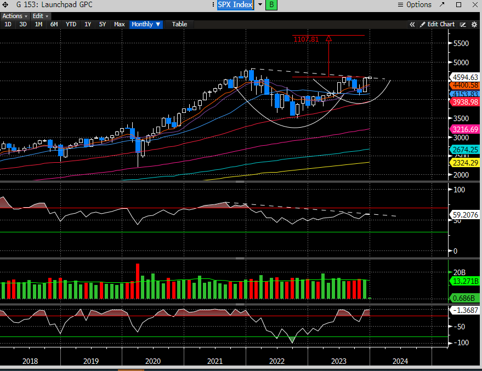Screen dimensions: 482x371
Task: Select the 3D range
Action: (x=23, y=24)
